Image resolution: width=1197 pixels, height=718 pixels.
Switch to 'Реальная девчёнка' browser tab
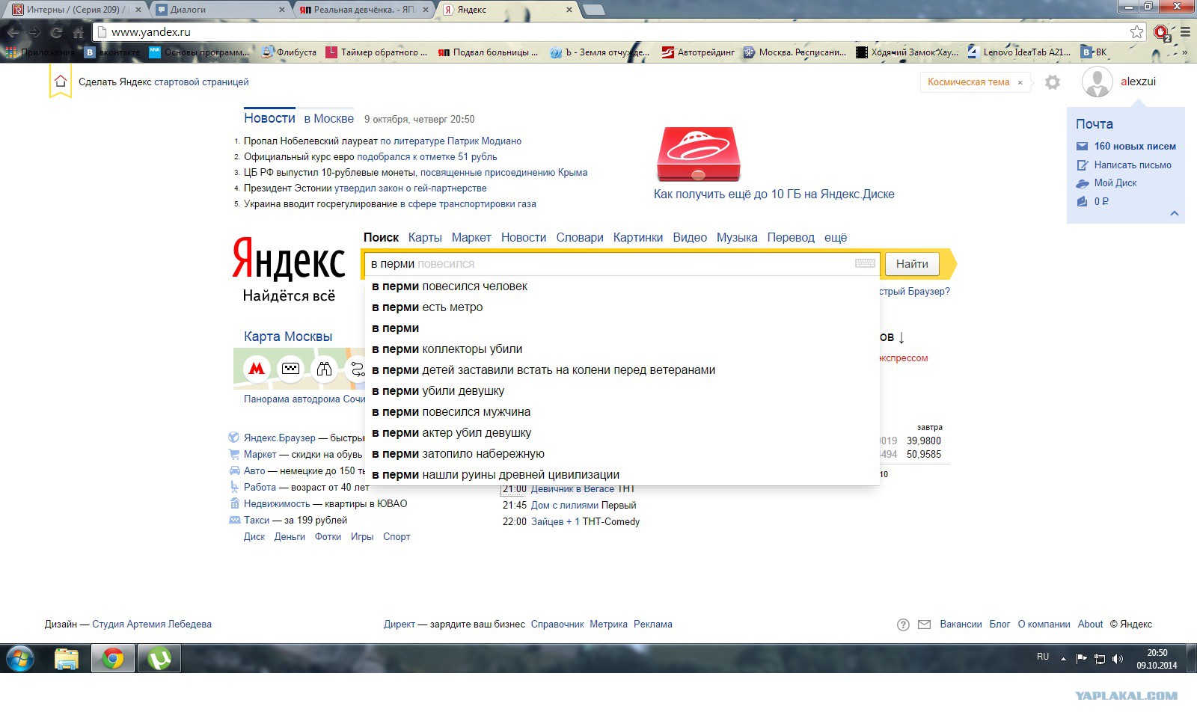364,10
